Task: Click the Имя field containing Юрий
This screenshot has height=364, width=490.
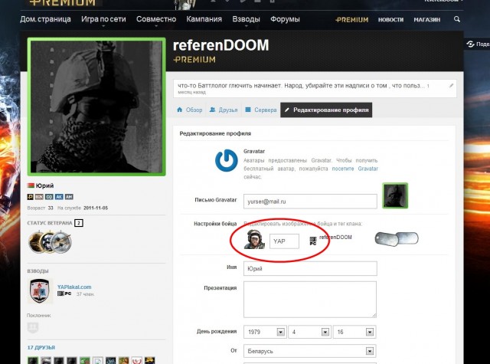Action: pos(310,269)
